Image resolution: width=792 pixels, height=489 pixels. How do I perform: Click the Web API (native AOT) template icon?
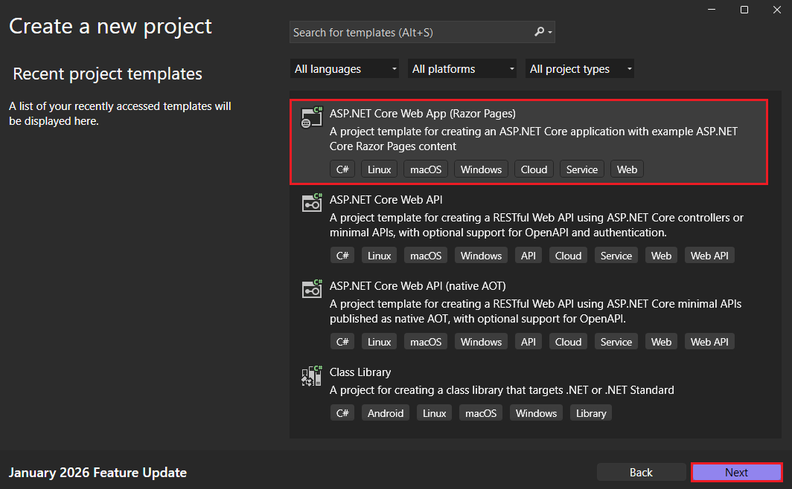311,288
